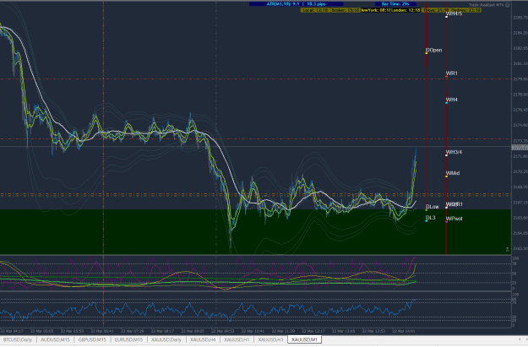Click the 22 Mar 14:41 time axis label
528x347 pixels.
pos(406,331)
